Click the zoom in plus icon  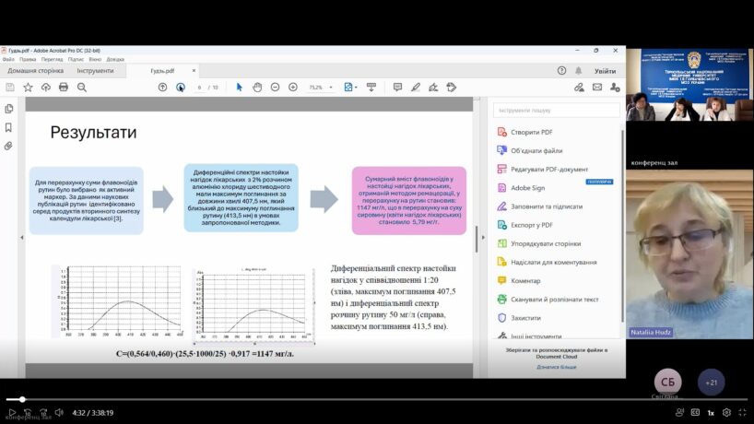click(293, 87)
